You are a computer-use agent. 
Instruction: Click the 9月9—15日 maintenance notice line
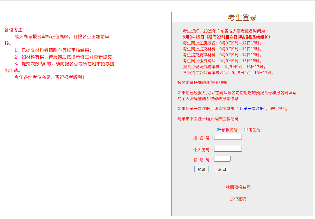pyautogui.click(x=227, y=37)
